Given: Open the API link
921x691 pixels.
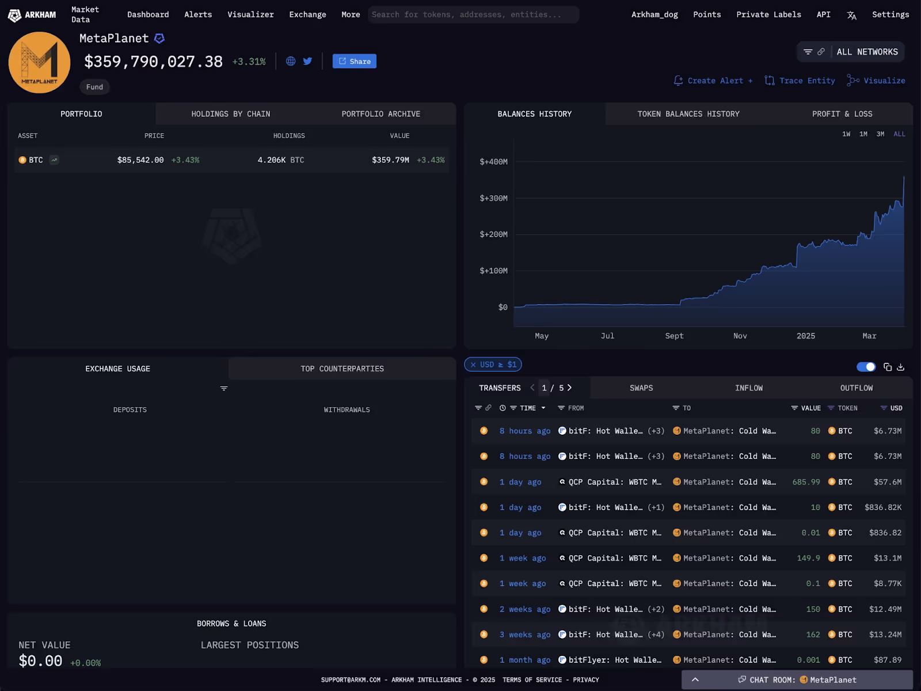Looking at the screenshot, I should point(823,15).
